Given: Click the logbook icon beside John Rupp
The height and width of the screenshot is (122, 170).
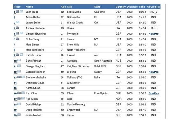Looking at the screenshot, I should (x=18, y=11).
